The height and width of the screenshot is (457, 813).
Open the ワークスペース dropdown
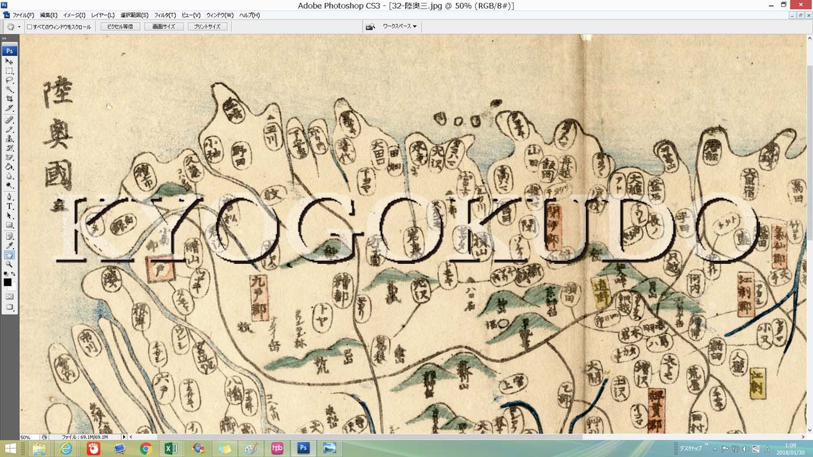400,27
